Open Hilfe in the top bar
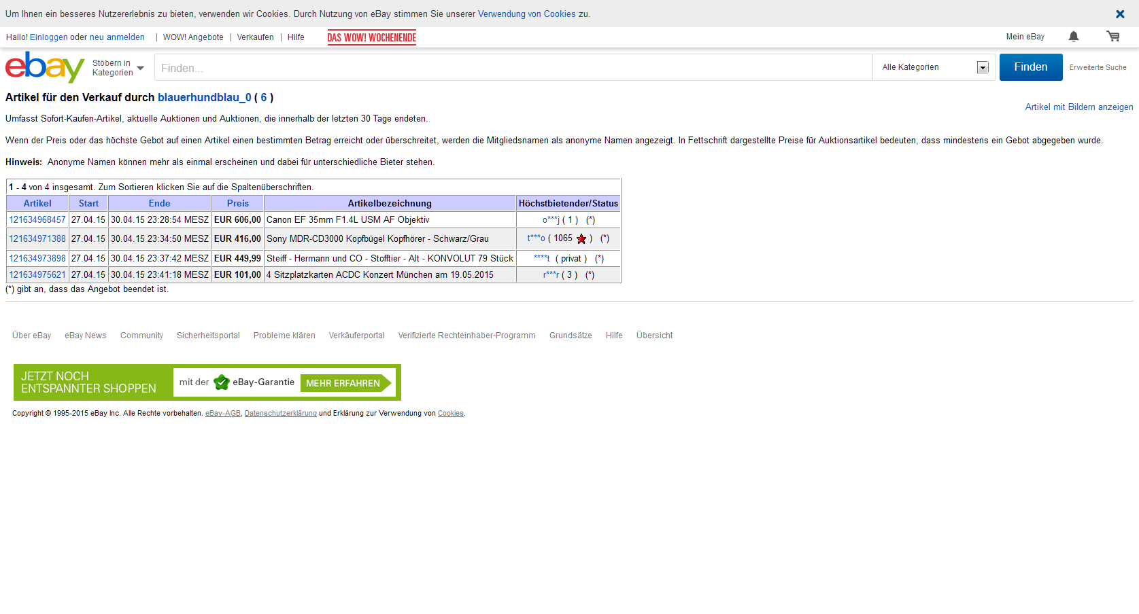 coord(296,37)
